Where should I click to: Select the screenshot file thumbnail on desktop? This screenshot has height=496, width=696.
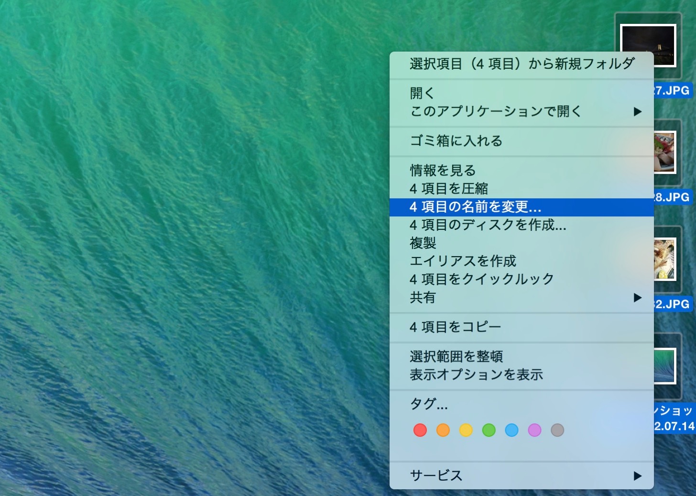(x=665, y=366)
